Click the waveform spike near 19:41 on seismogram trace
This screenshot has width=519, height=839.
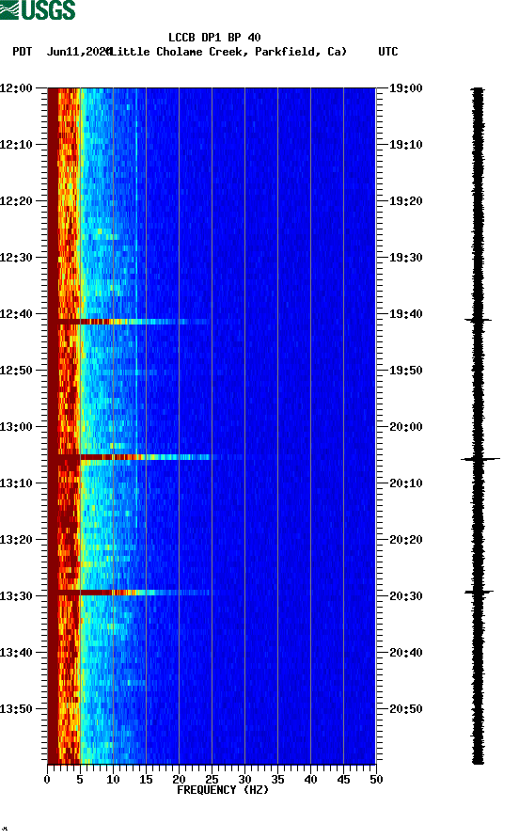tap(478, 320)
